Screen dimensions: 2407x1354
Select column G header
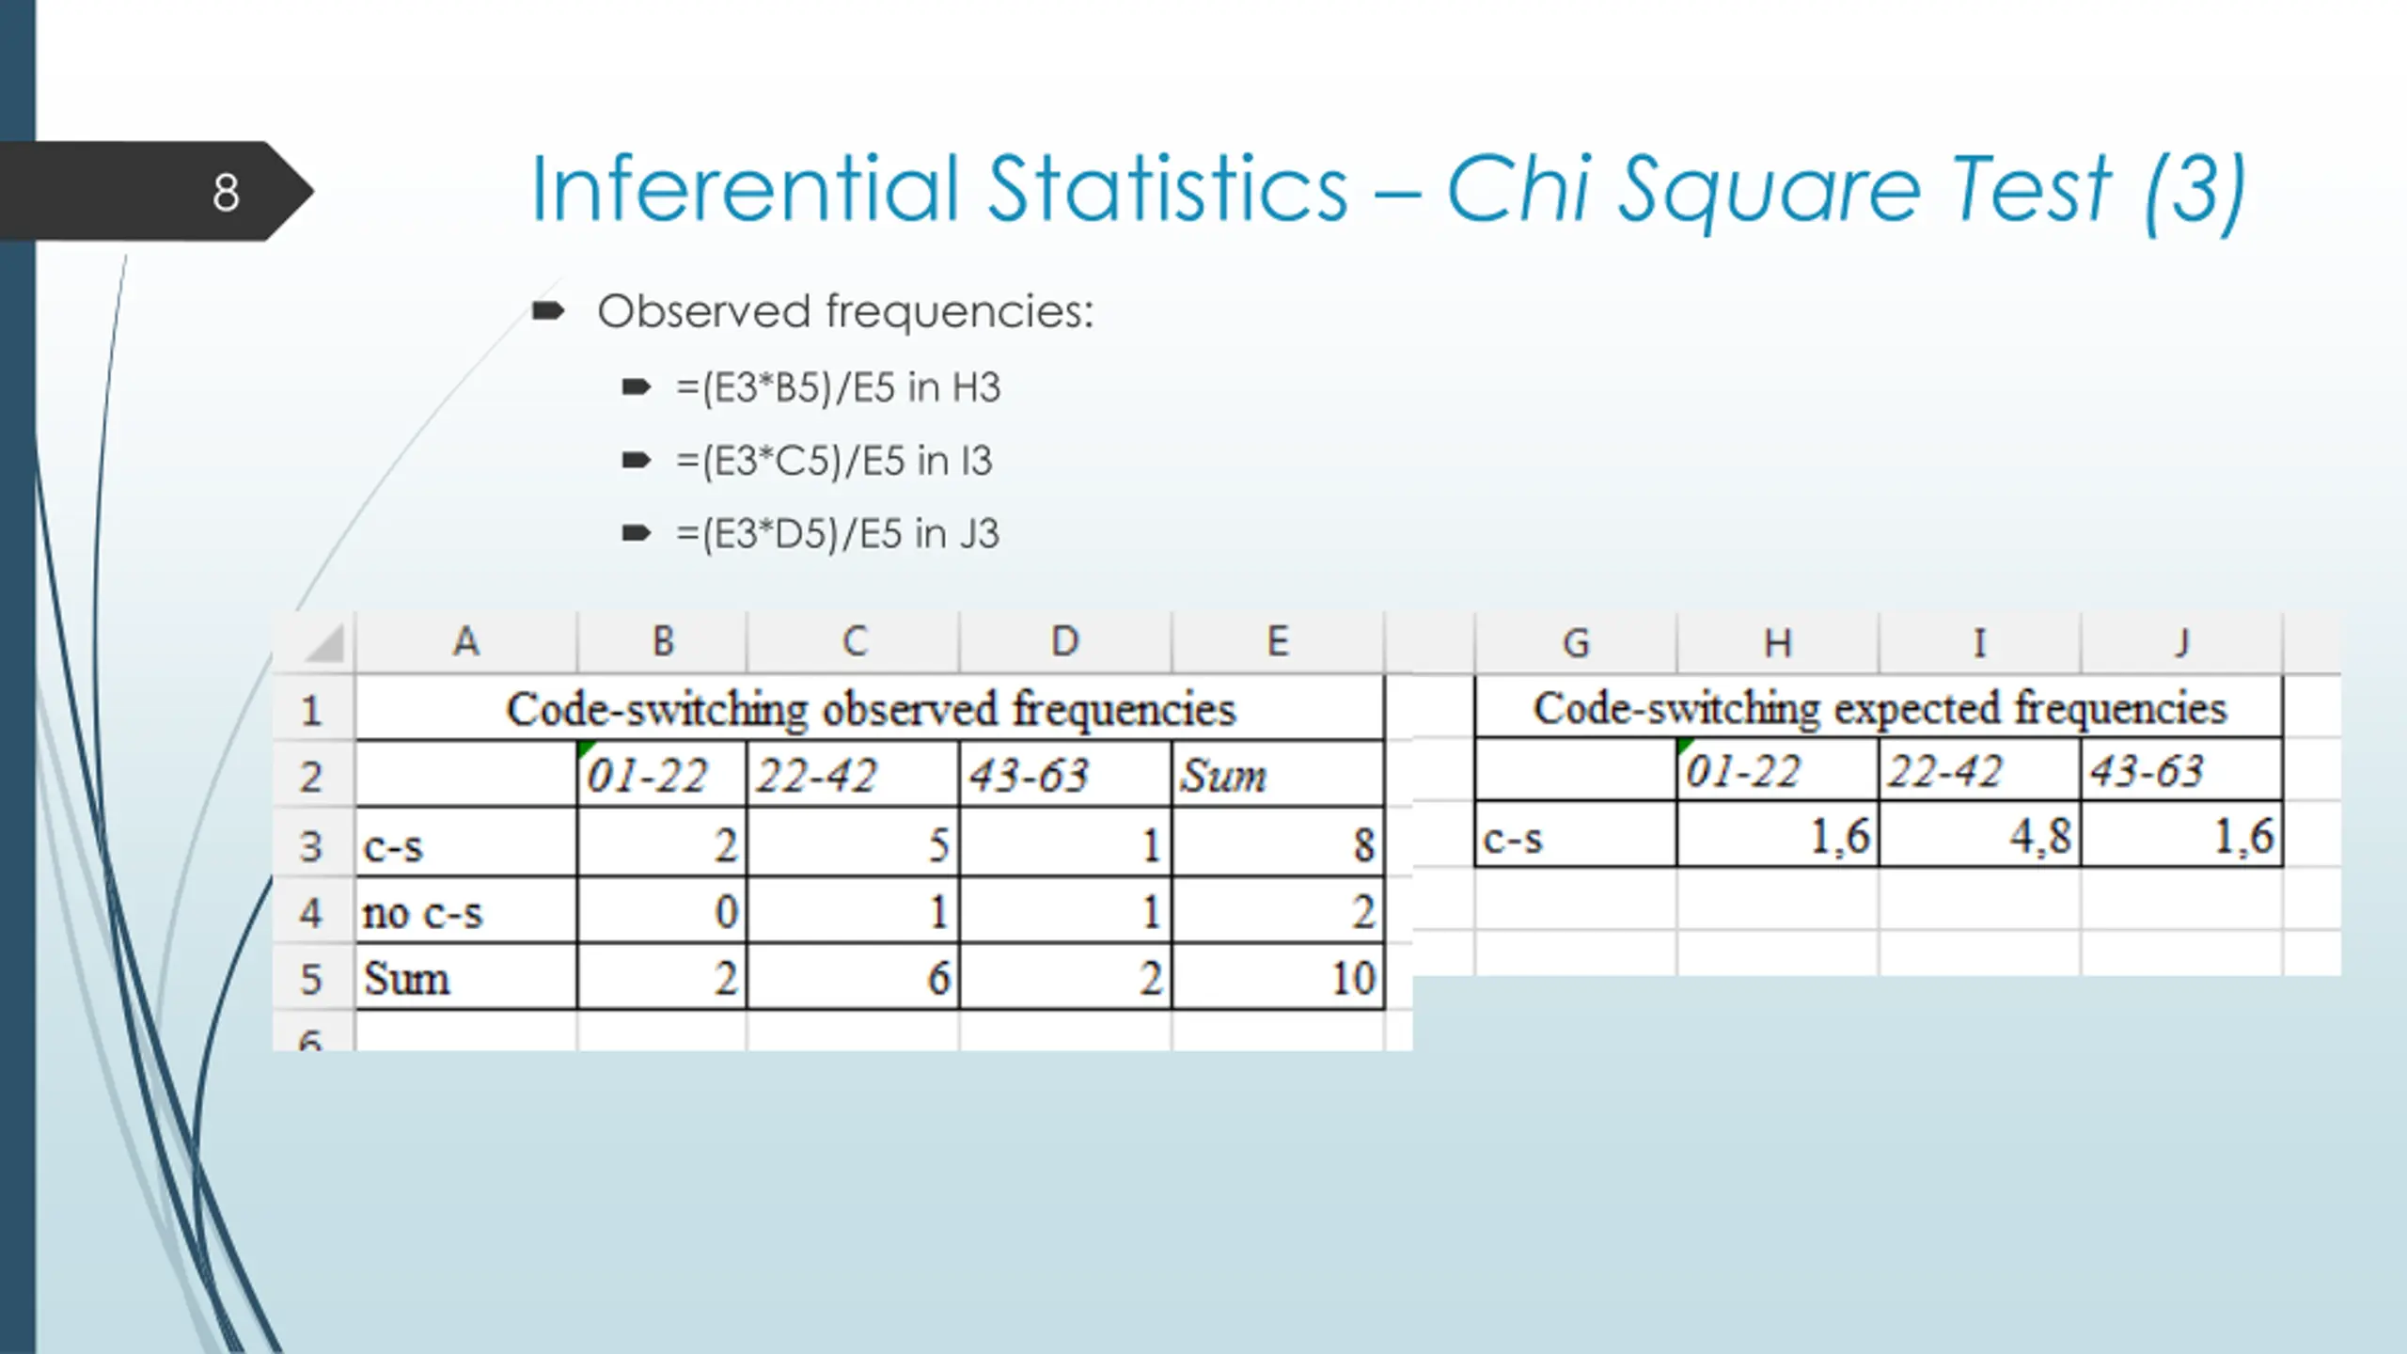pyautogui.click(x=1576, y=643)
